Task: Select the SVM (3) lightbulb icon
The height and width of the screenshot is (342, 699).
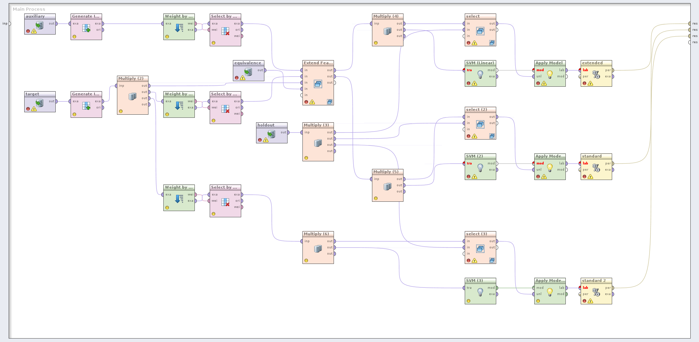Action: point(480,292)
